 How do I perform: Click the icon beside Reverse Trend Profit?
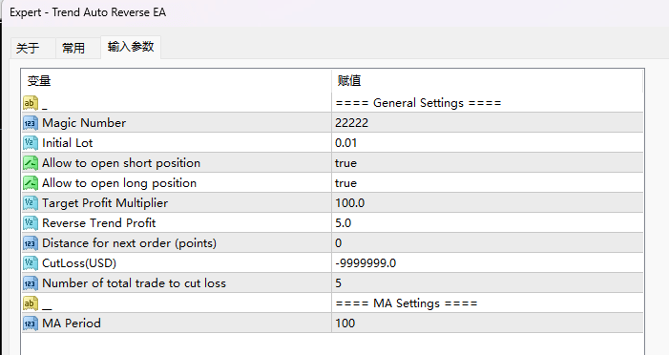(31, 223)
